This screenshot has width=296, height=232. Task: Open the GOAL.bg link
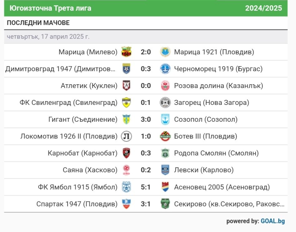pos(273,221)
